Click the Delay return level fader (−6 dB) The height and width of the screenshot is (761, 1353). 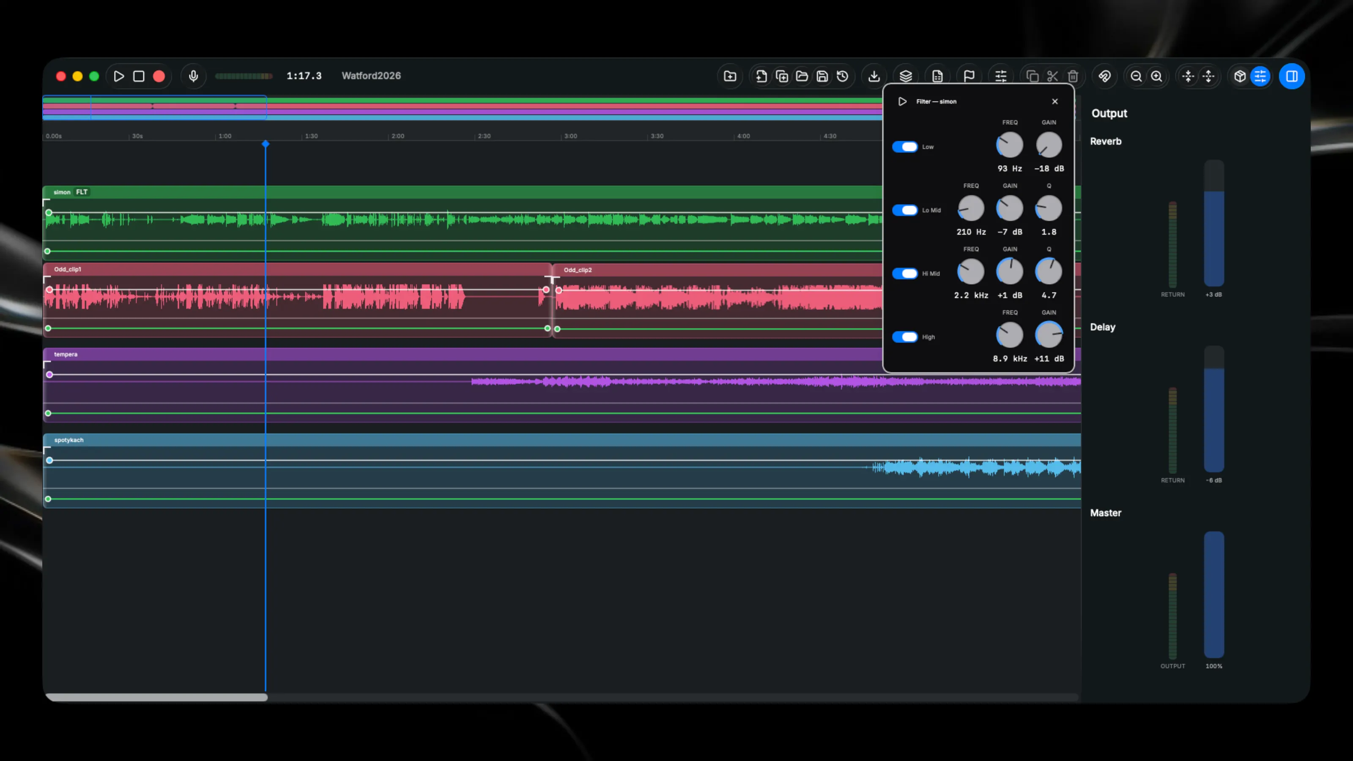[1214, 409]
